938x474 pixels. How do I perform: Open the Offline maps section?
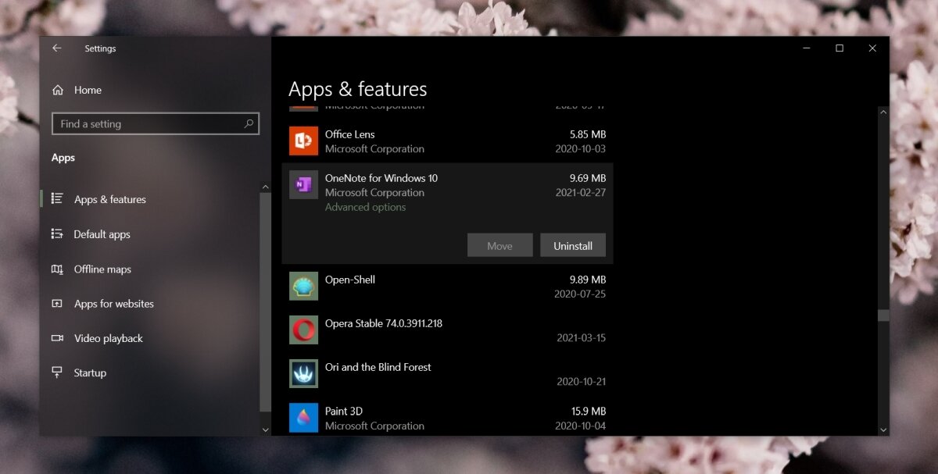(x=102, y=269)
